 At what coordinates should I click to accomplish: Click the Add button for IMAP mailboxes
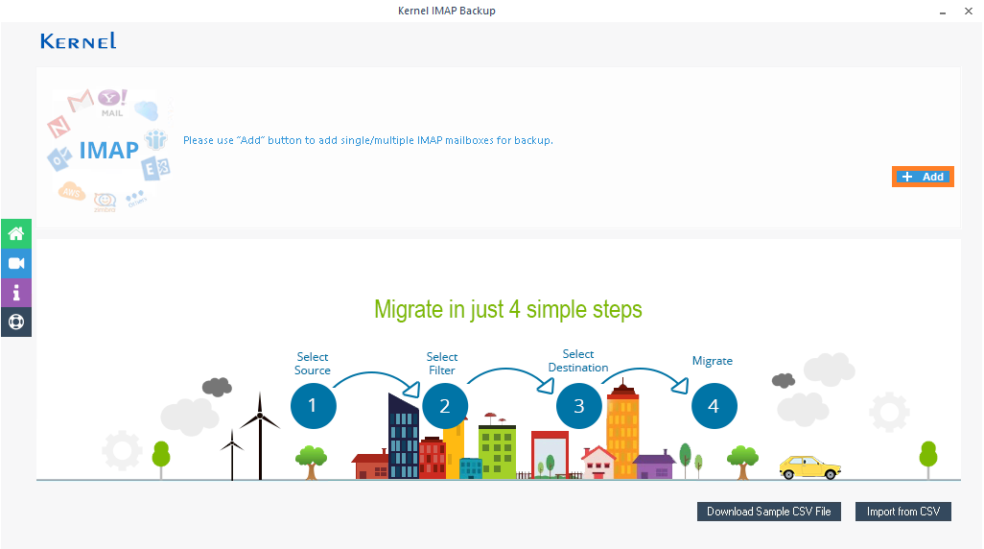[x=923, y=177]
